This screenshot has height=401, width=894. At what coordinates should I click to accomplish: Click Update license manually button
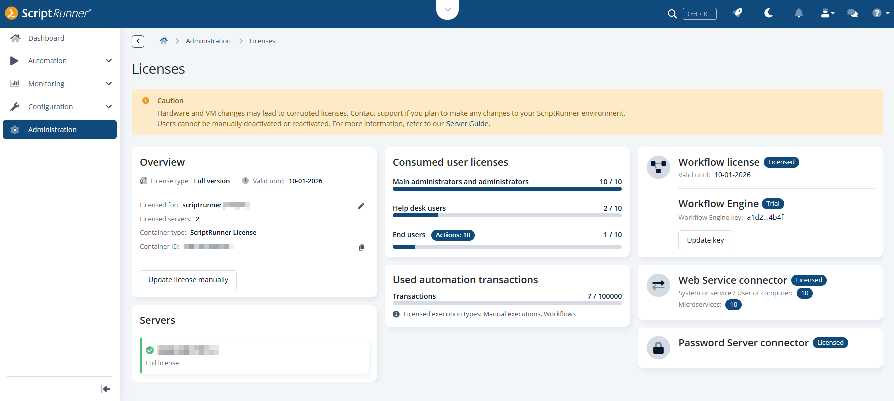(188, 280)
